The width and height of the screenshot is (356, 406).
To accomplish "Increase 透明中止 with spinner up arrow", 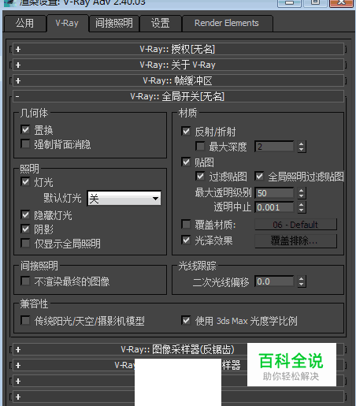I will pos(302,204).
